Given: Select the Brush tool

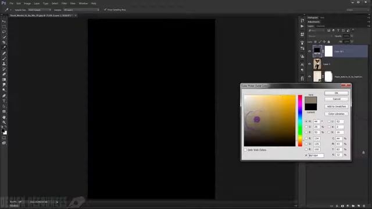Looking at the screenshot, I should pos(4,59).
